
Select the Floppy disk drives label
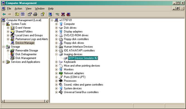(x=74, y=43)
